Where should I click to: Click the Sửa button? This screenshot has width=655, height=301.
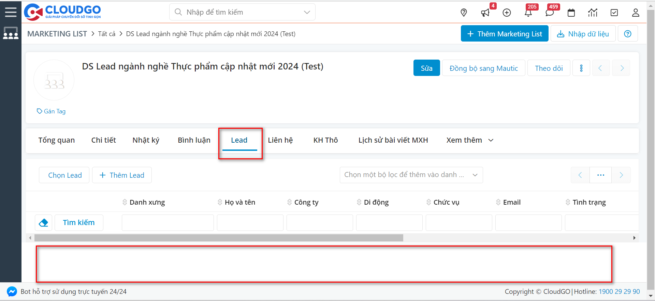pos(426,68)
